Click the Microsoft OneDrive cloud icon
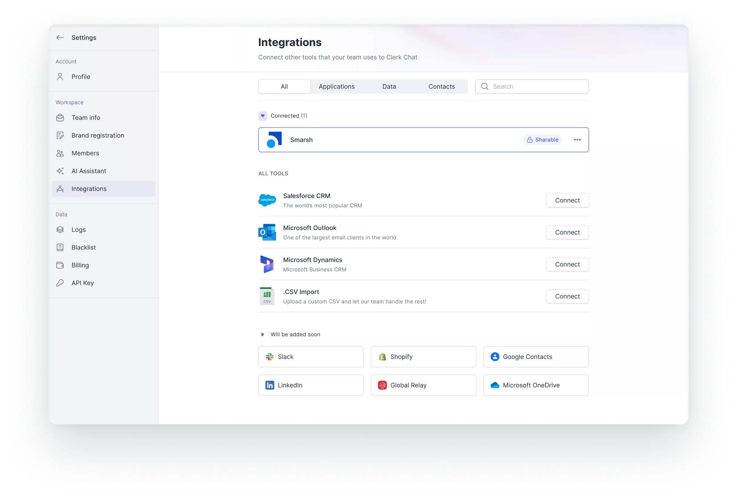The image size is (737, 497). point(495,385)
